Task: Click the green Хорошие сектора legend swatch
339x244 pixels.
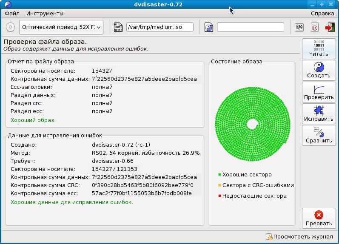Action: click(x=219, y=175)
